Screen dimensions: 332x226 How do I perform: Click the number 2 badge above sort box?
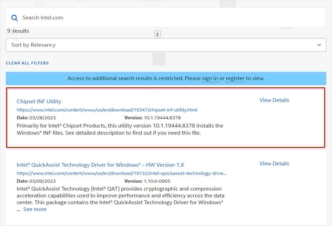pyautogui.click(x=157, y=34)
